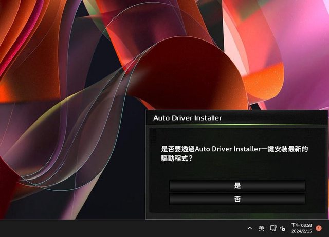Screen dimensions: 329x237
Task: Click the empty dialog area below 否 button
Action: (x=237, y=209)
